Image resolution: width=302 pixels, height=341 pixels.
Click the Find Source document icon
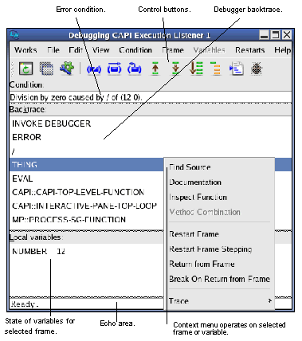coord(236,69)
